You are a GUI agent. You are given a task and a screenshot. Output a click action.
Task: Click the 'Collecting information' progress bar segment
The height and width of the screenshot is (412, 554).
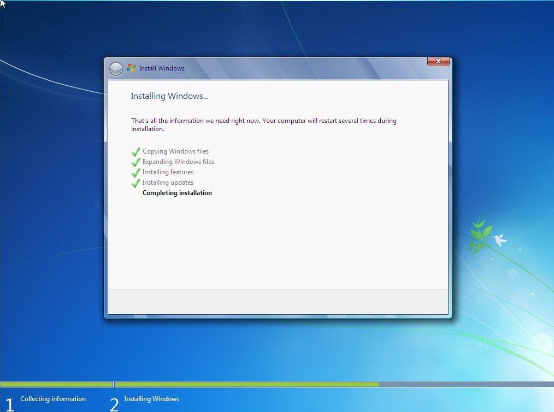[56, 384]
